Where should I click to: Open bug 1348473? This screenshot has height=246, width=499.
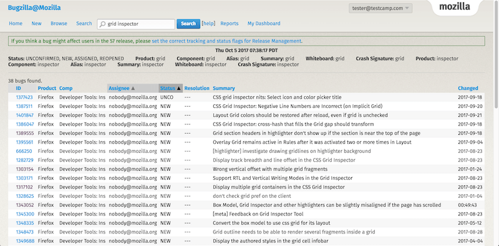click(x=25, y=232)
